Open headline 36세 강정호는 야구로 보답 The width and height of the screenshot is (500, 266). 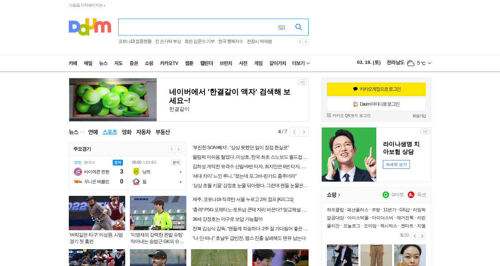[x=228, y=219]
